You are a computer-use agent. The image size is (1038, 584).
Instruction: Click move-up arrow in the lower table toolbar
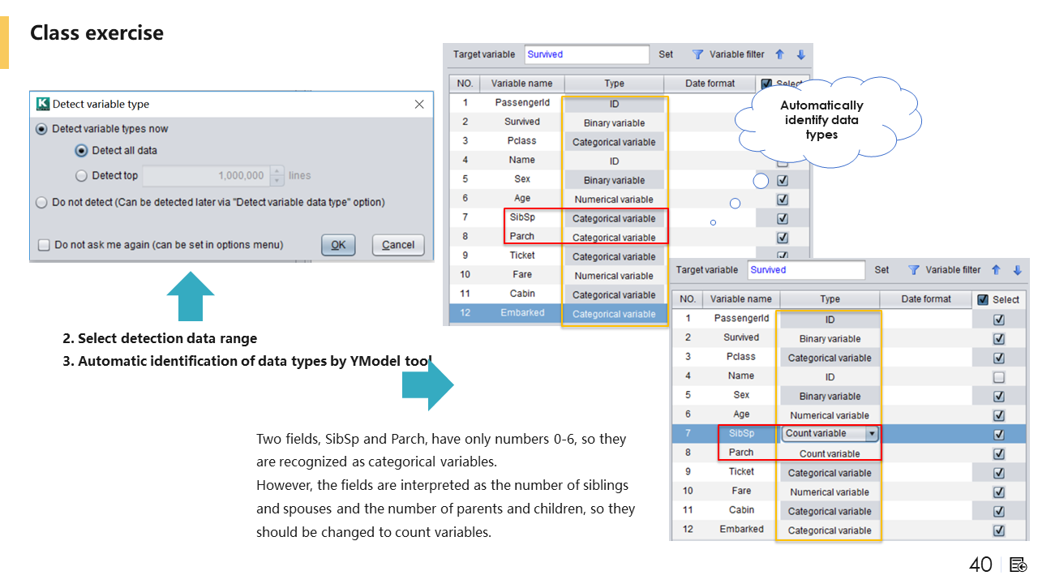point(996,270)
